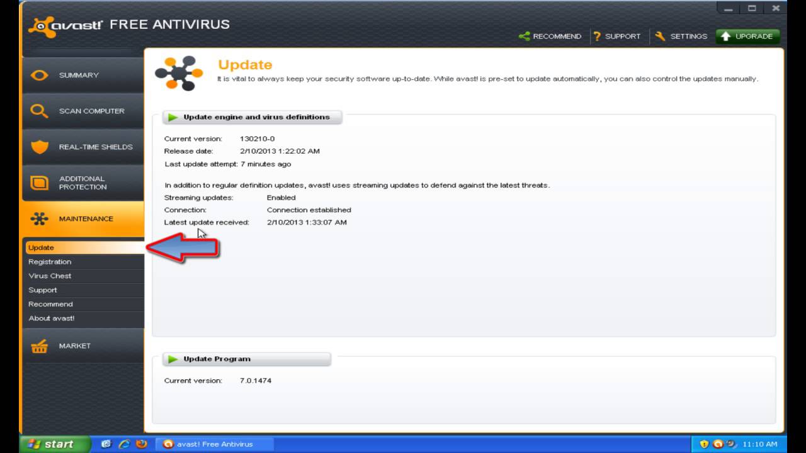Image resolution: width=806 pixels, height=453 pixels.
Task: Open Real-Time Shields section
Action: coord(83,147)
